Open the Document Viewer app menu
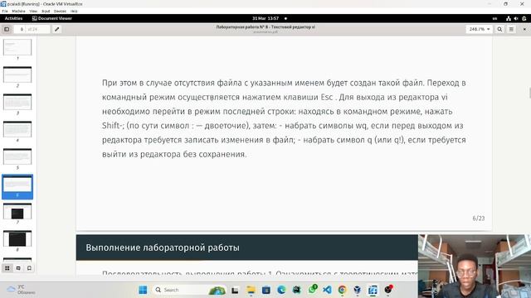 point(51,18)
